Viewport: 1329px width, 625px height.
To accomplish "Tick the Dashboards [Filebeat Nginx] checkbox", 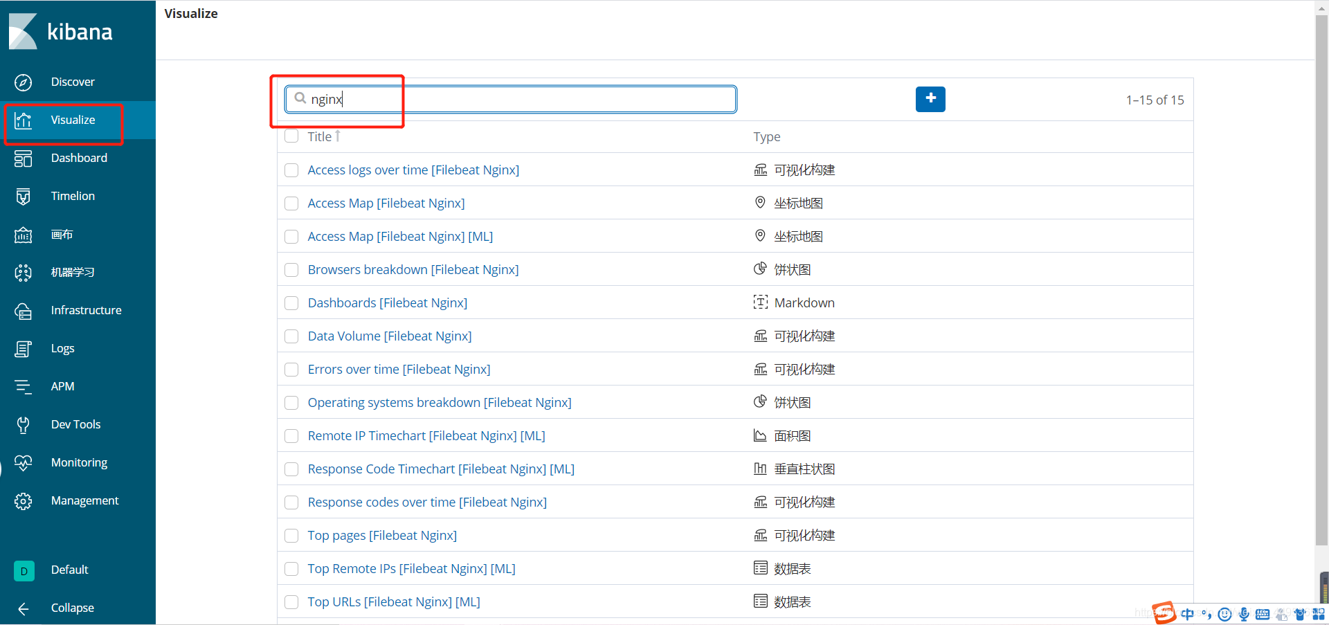I will (291, 303).
